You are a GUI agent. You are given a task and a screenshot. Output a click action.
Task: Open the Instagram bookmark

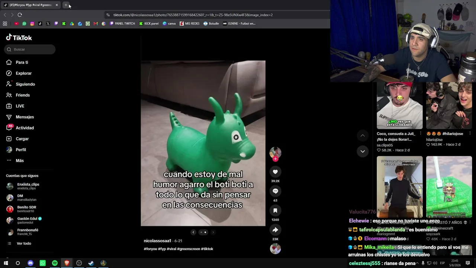pos(32,23)
